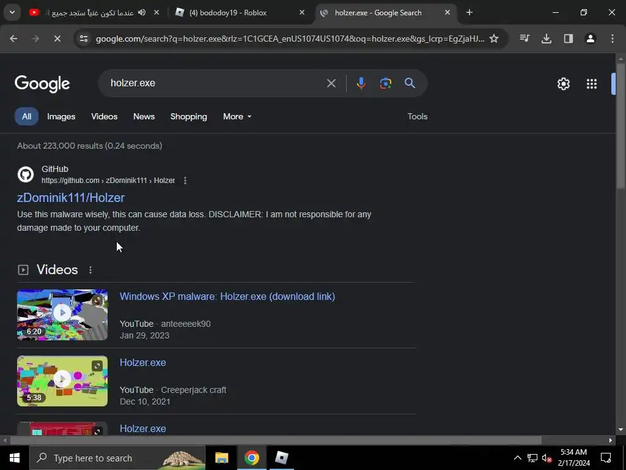
Task: Close the YouTube tab
Action: (x=156, y=12)
